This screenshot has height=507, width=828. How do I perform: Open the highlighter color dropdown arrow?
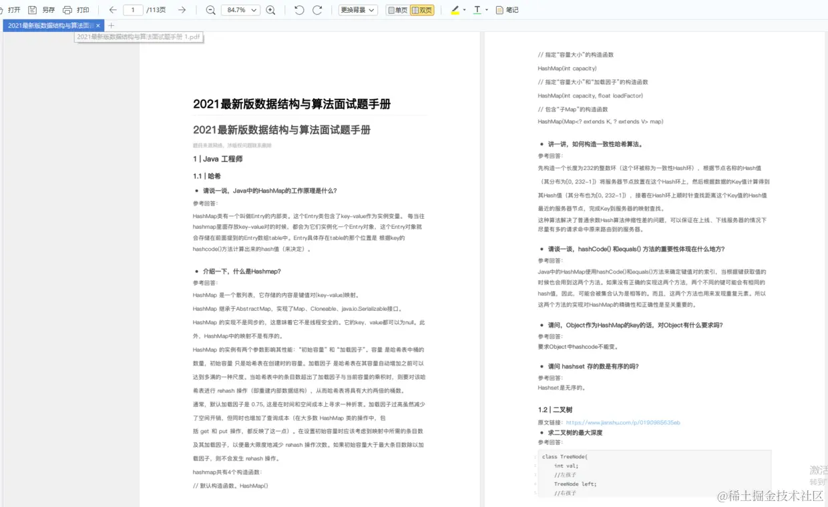click(x=464, y=10)
